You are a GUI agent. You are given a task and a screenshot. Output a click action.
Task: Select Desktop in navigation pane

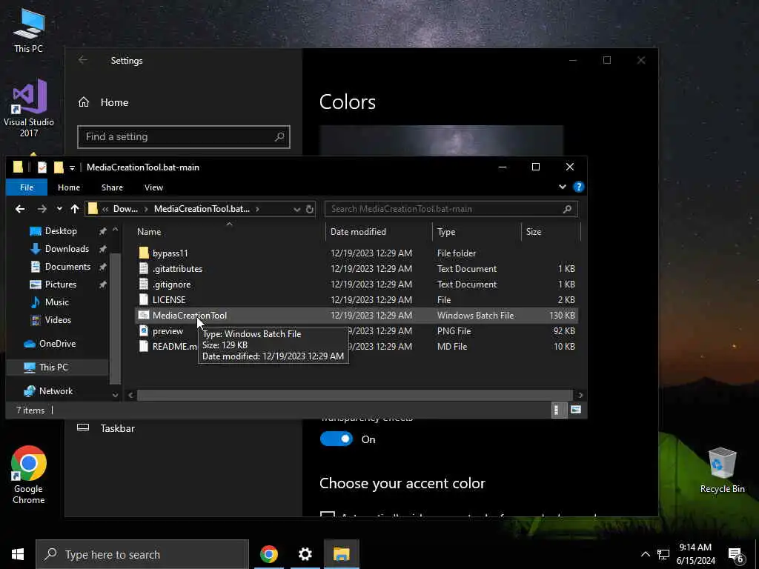61,231
